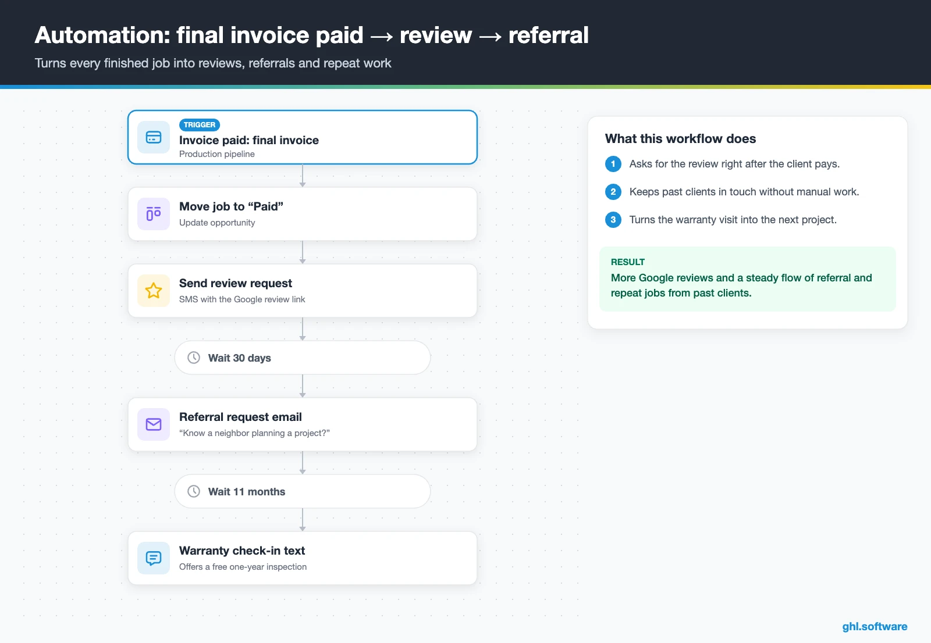Click "Offers a free one-year inspection" text

point(243,567)
